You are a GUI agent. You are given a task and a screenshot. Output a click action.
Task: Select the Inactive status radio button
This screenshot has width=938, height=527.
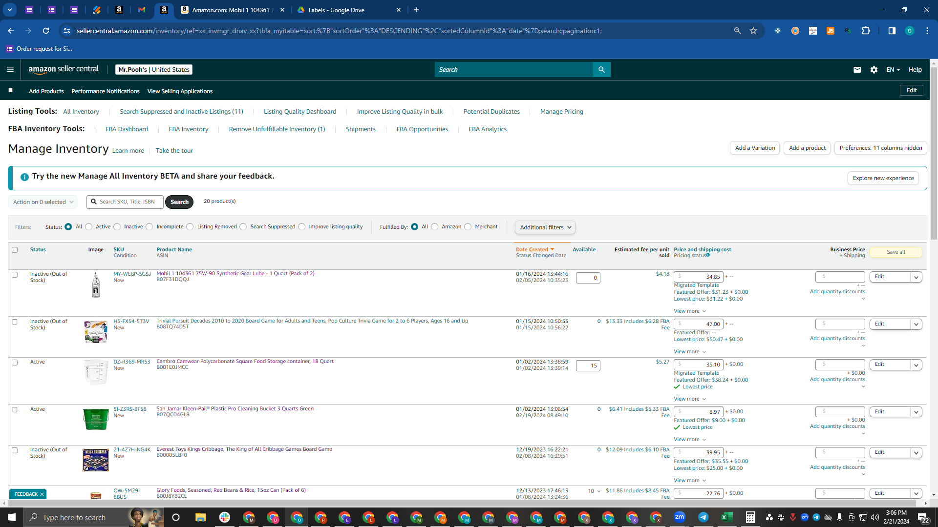[117, 227]
